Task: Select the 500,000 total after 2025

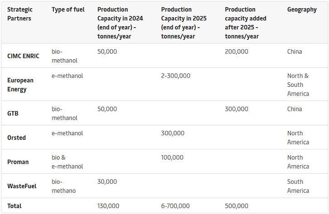Action: click(237, 206)
